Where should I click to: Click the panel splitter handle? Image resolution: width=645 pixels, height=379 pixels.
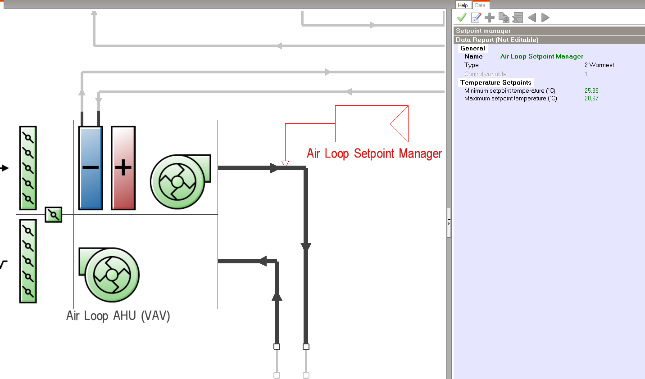449,222
